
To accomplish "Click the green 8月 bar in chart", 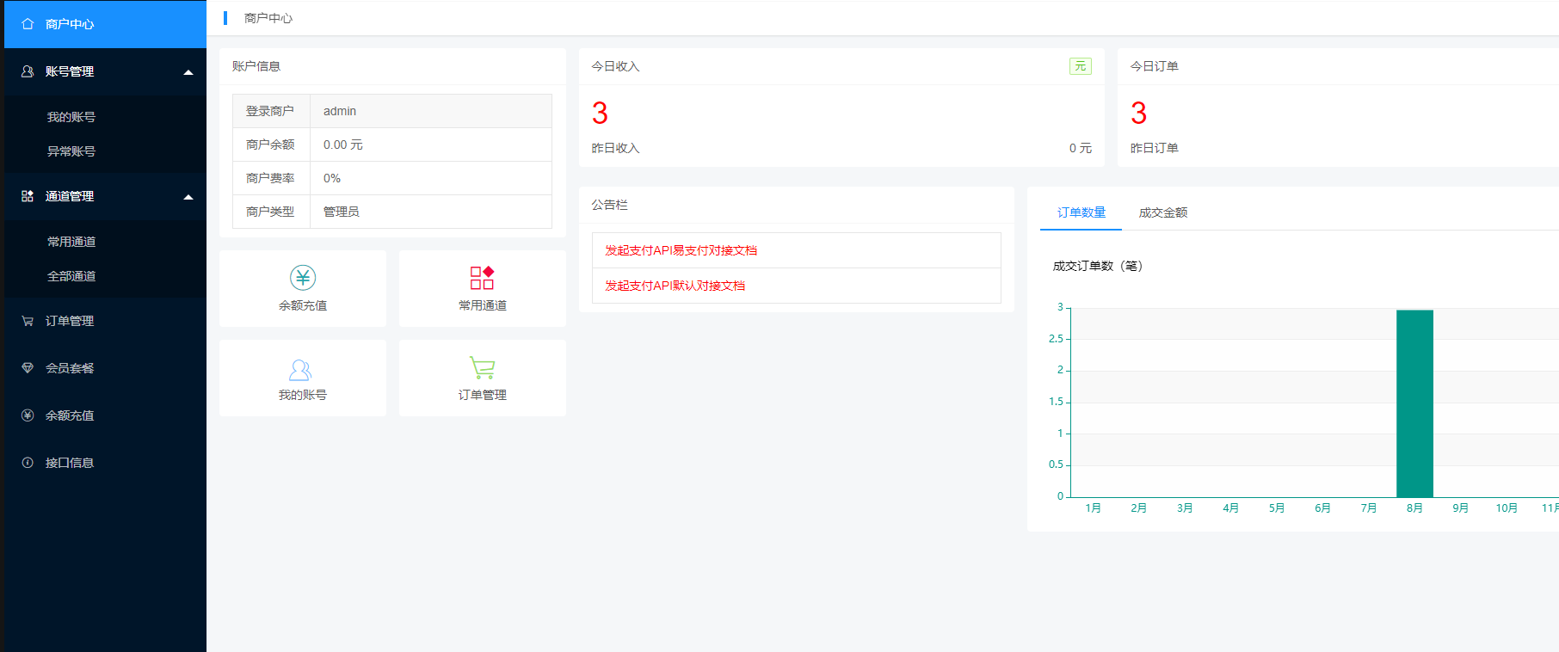I will point(1414,403).
